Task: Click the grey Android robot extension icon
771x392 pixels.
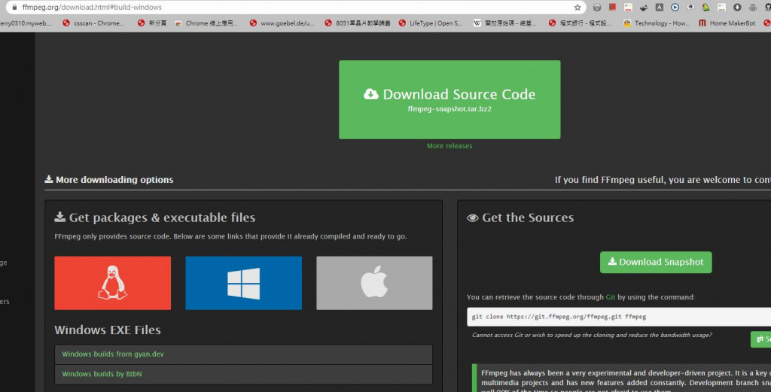Action: click(x=753, y=8)
